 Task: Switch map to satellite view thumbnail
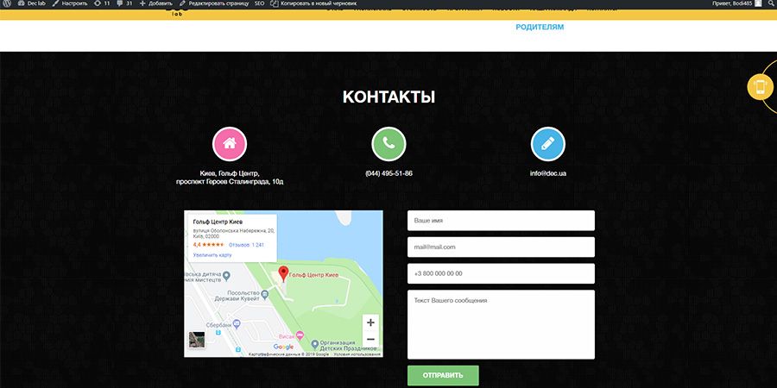tap(197, 340)
